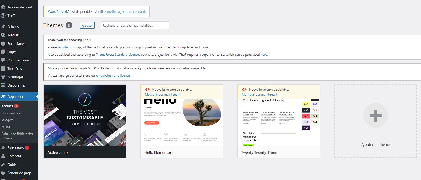Click Veuillez mettre à jour maintenant link
Screen dimensions: 421x180
coord(120,11)
